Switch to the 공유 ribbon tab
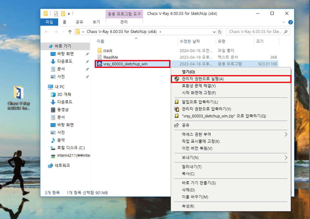The width and height of the screenshot is (310, 219). coord(80,22)
